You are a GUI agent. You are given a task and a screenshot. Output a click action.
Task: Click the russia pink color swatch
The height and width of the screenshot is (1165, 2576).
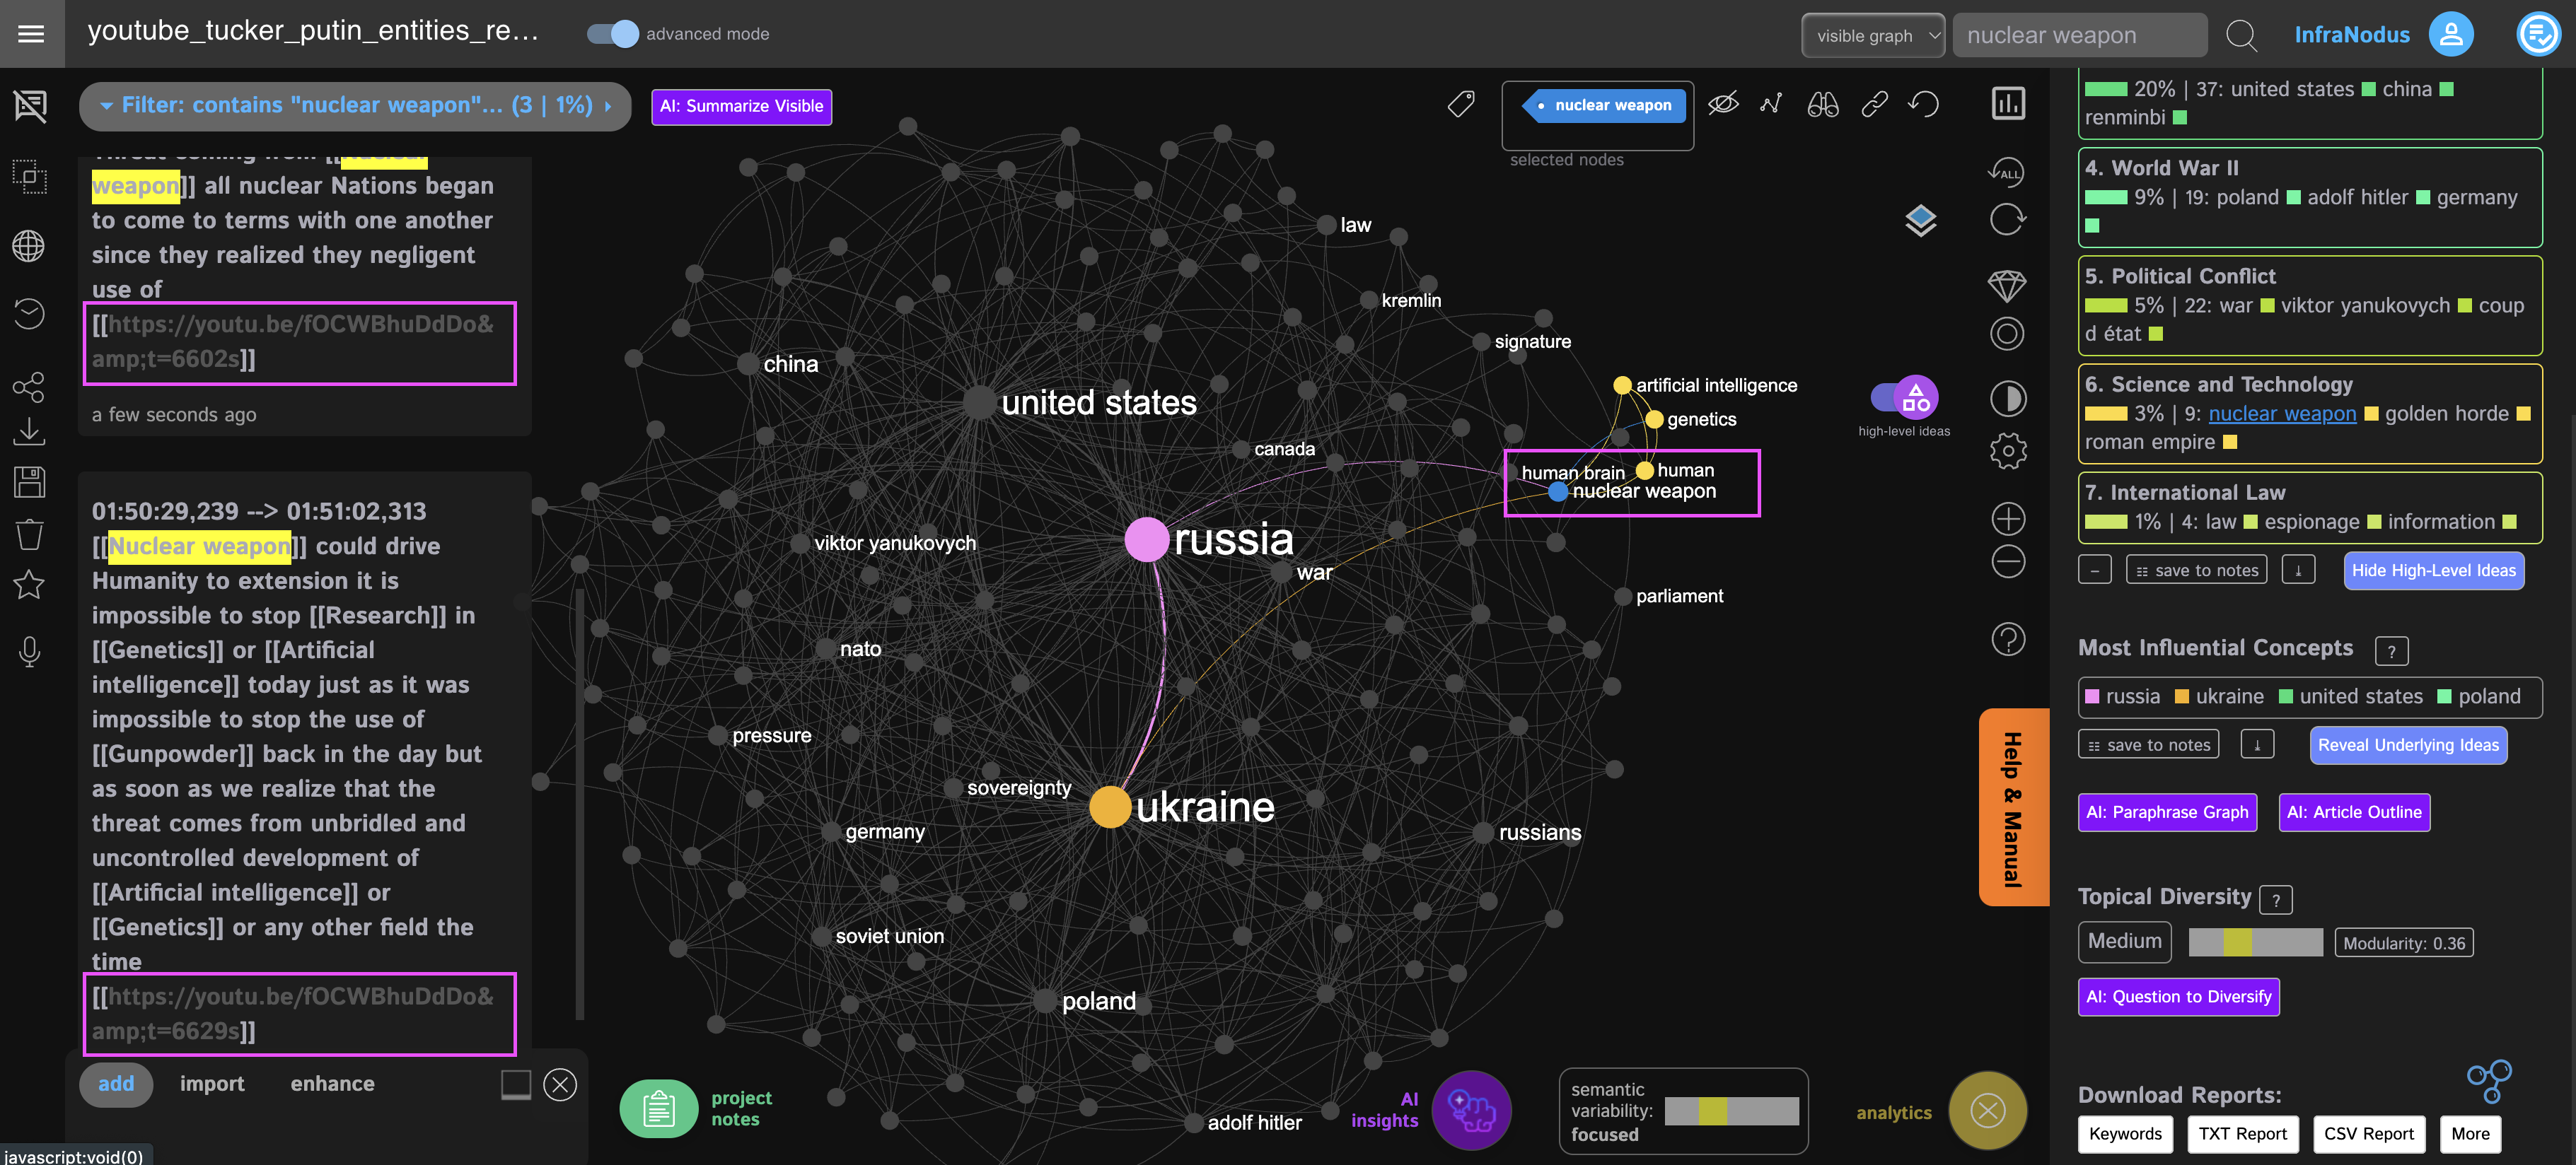2092,696
